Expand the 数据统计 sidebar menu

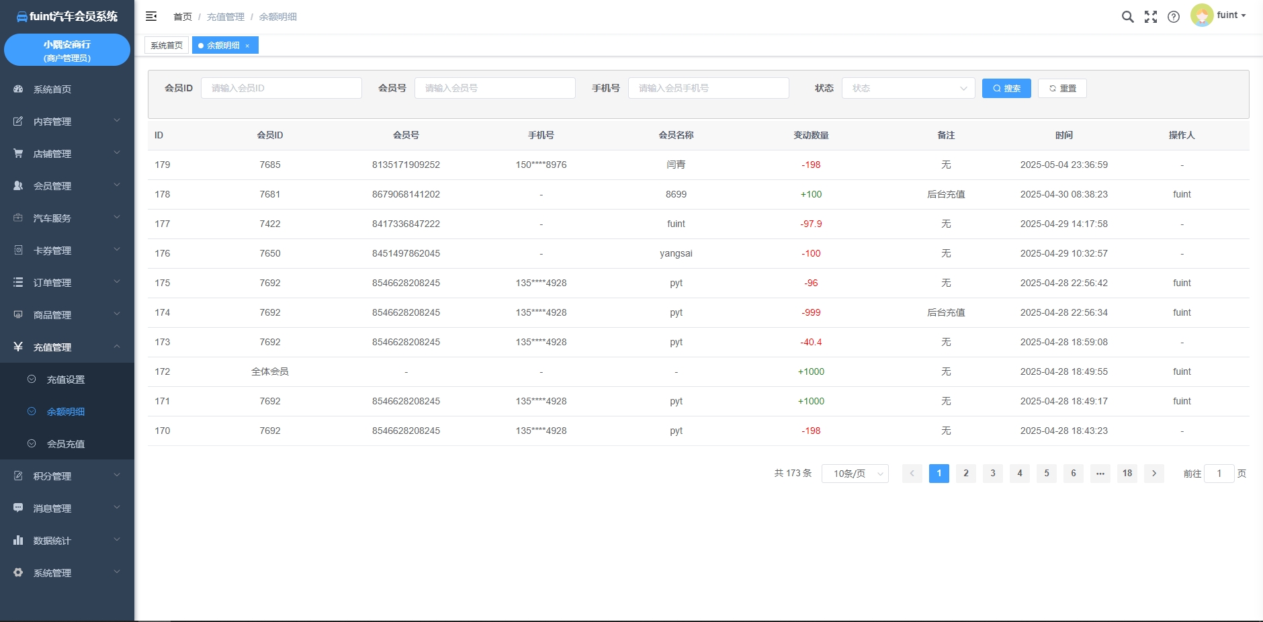click(x=67, y=541)
